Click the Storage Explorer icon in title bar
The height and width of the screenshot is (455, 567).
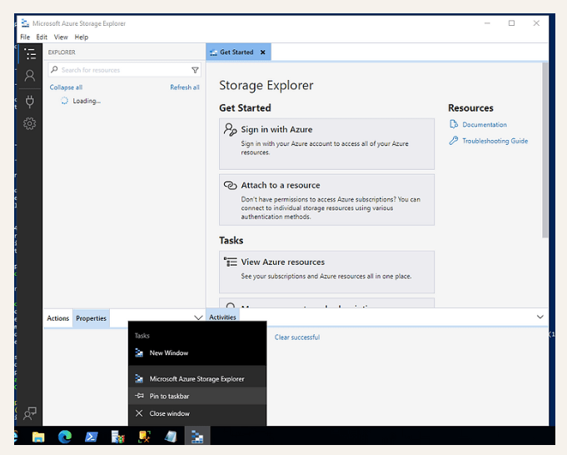pyautogui.click(x=25, y=23)
